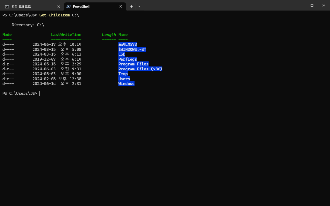Click the Temp directory name

[x=123, y=74]
